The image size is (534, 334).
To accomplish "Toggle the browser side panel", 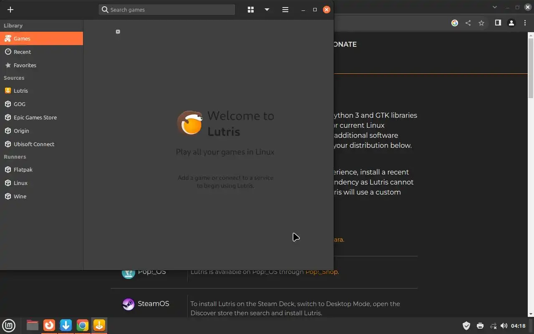I will [498, 23].
